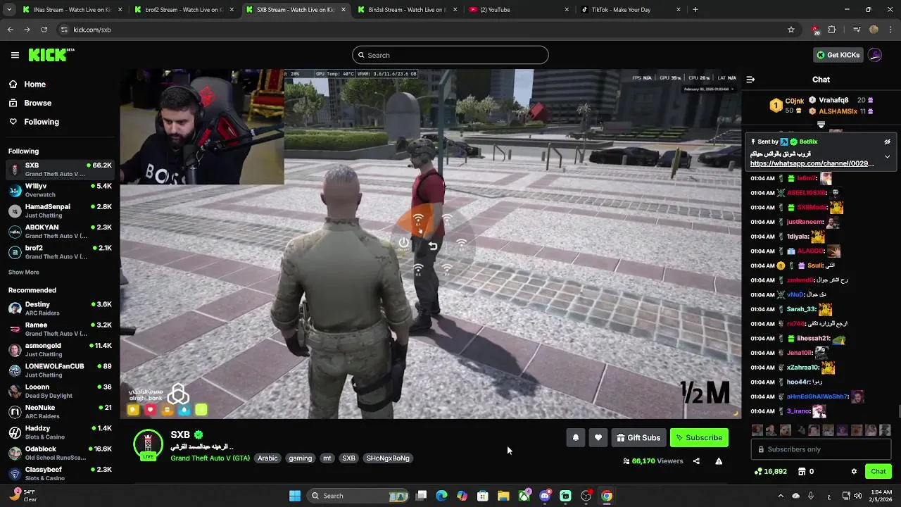Viewport: 901px width, 507px height.
Task: View site information icon in address bar
Action: click(x=64, y=30)
